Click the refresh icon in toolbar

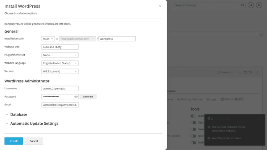(x=250, y=72)
